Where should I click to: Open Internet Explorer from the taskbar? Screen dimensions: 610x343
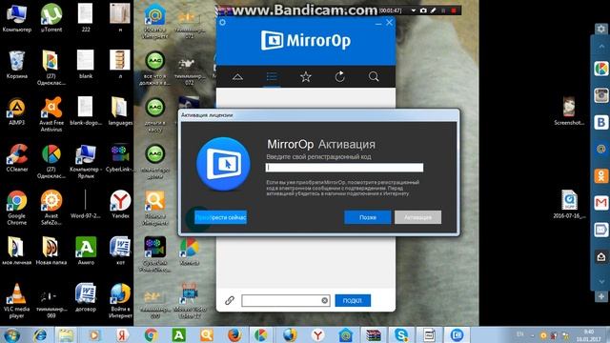[39, 334]
